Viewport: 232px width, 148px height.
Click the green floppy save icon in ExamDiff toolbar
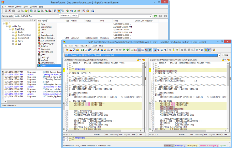click(x=83, y=50)
